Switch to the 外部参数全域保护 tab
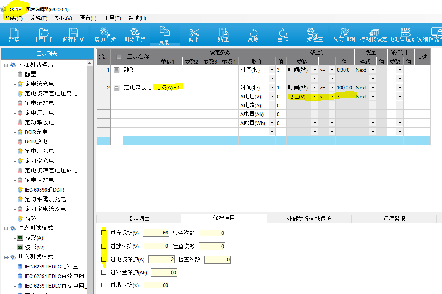The image size is (442, 294). [x=309, y=219]
